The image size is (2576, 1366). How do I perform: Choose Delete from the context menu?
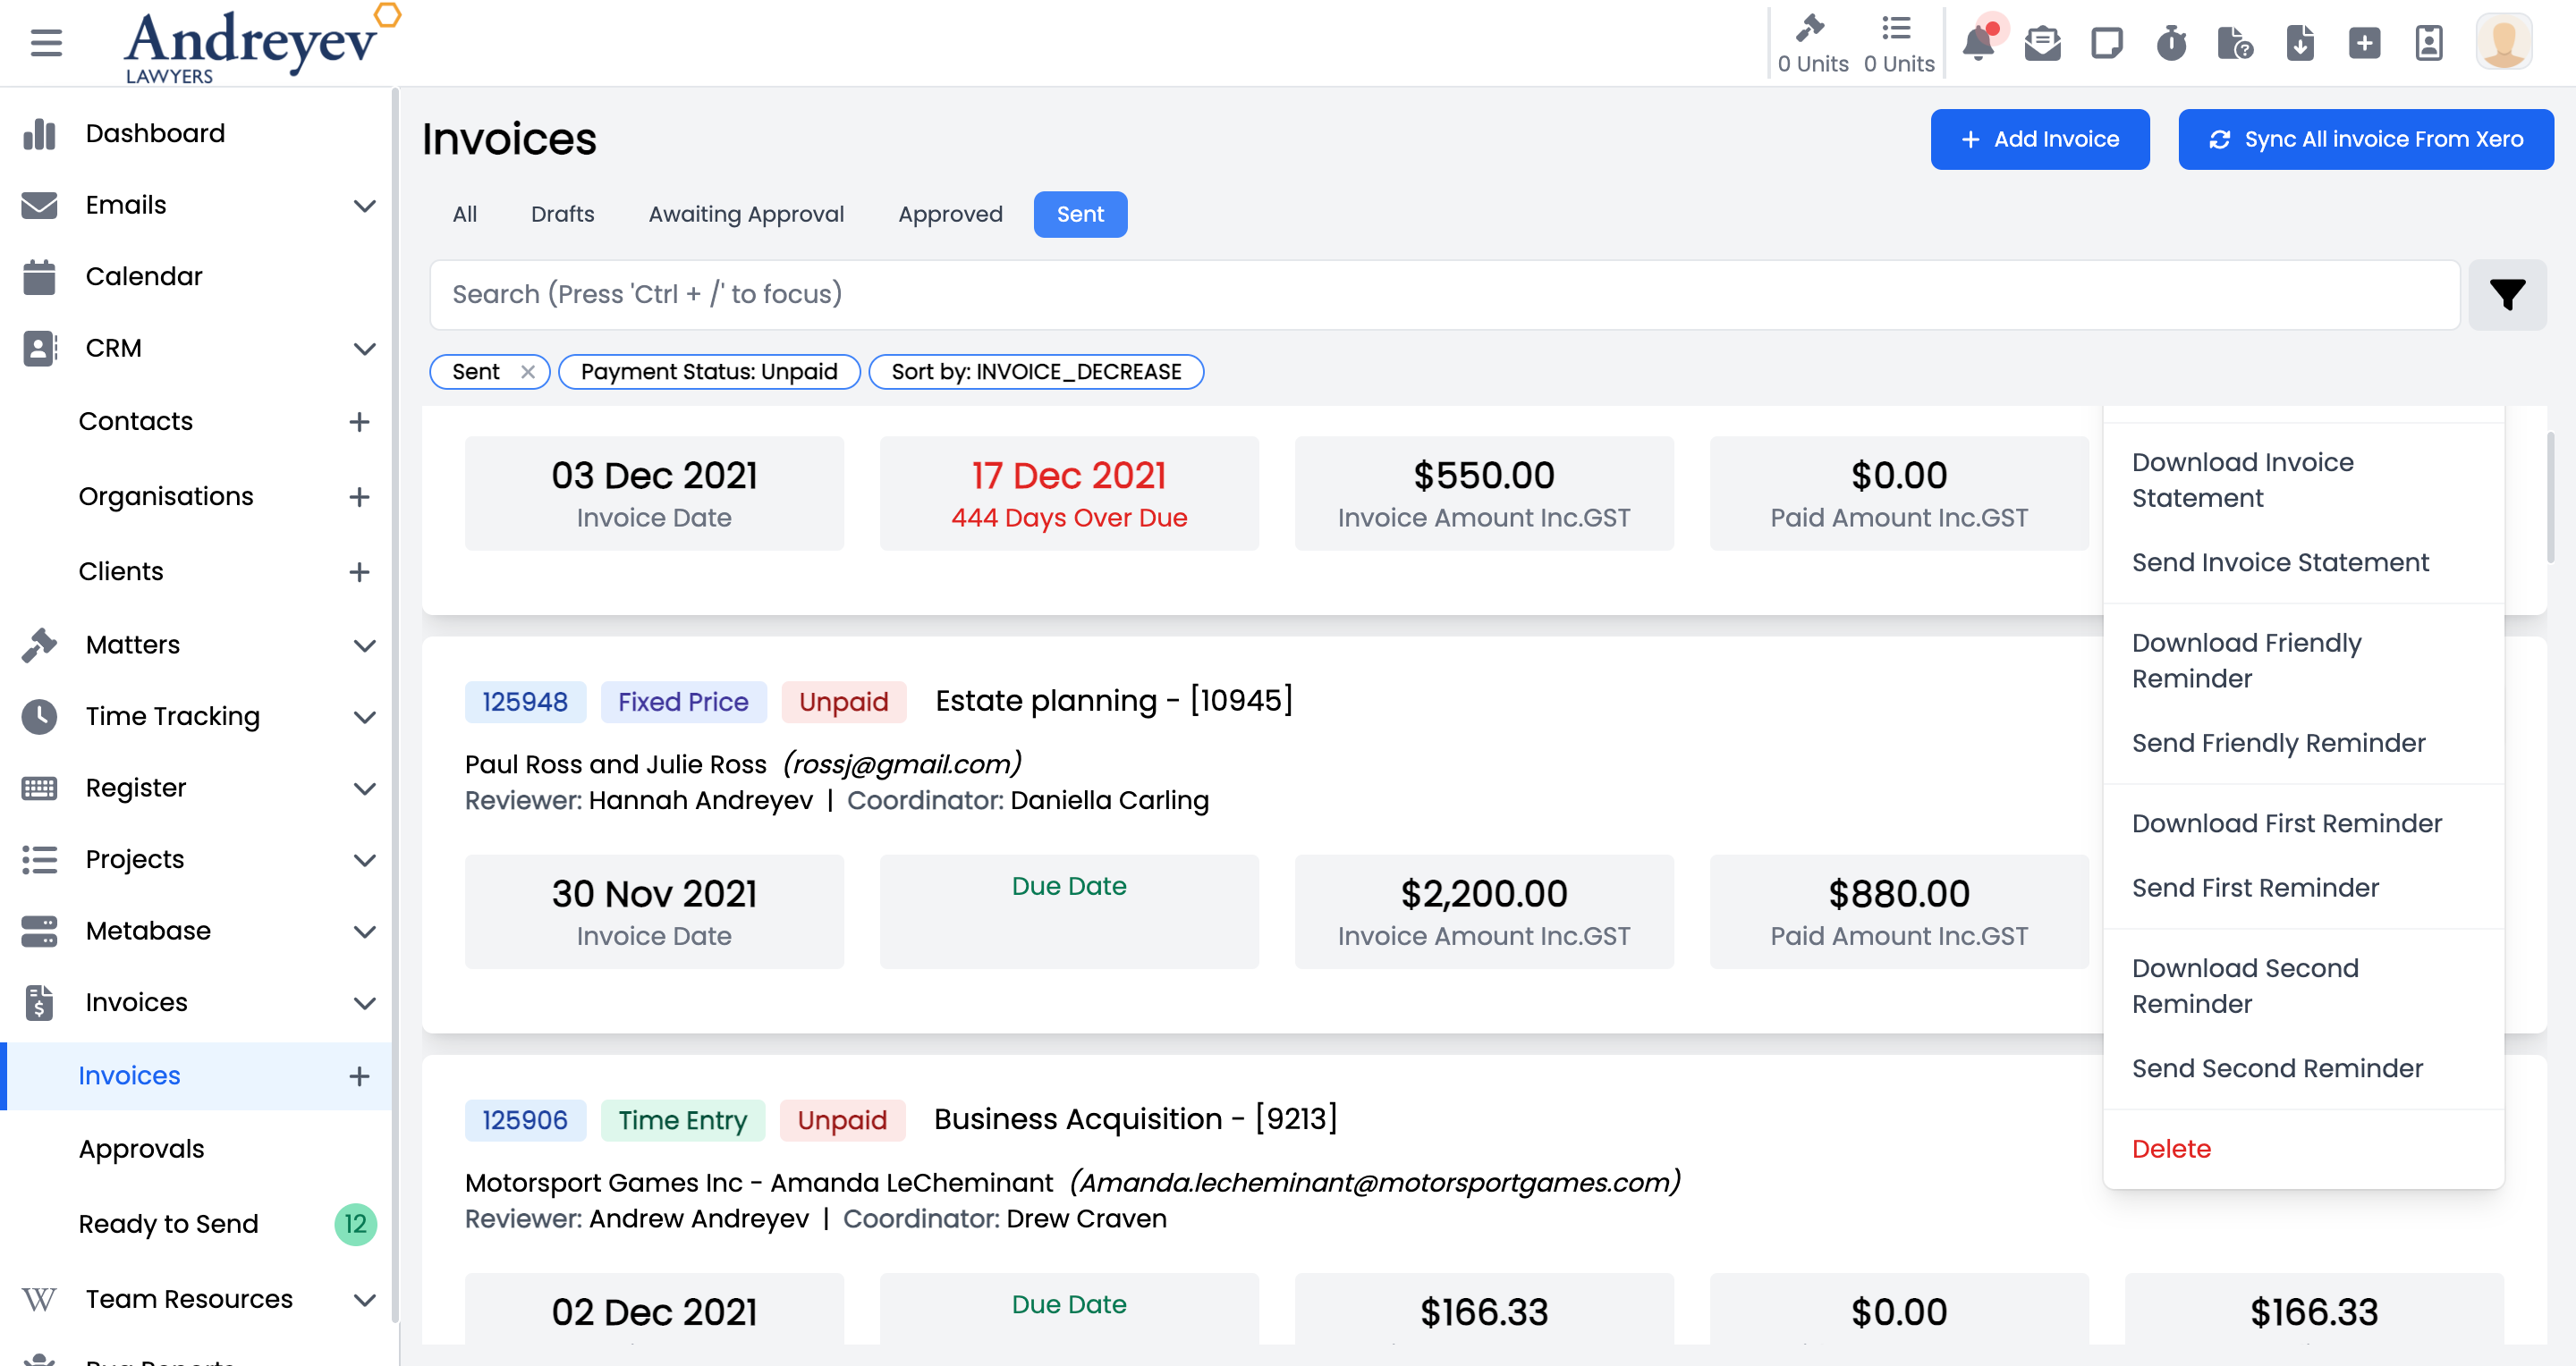click(2171, 1148)
